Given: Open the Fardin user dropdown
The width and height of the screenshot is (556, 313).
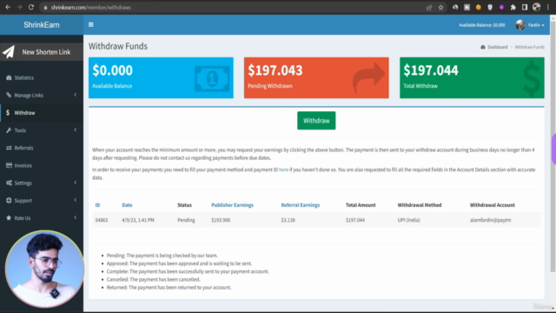Looking at the screenshot, I should (530, 25).
